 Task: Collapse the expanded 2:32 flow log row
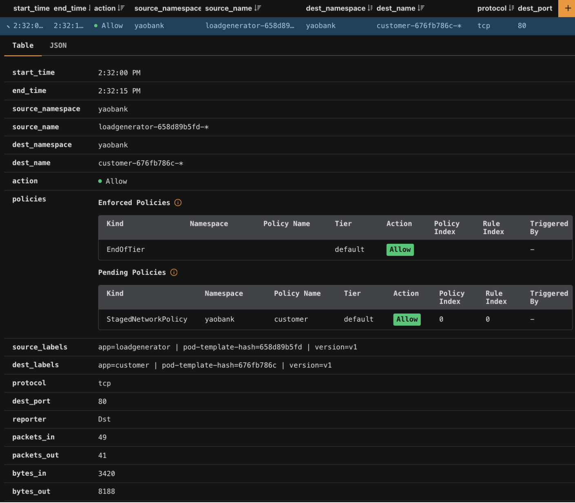[x=8, y=26]
